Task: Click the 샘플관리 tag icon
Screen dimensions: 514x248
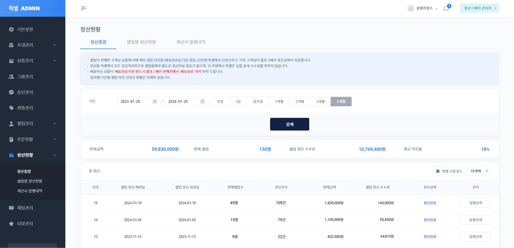Action: [11, 108]
